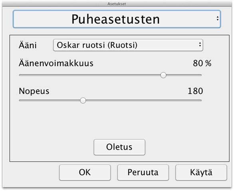This screenshot has height=191, width=234.
Task: Click the Nopeus label
Action: click(34, 91)
